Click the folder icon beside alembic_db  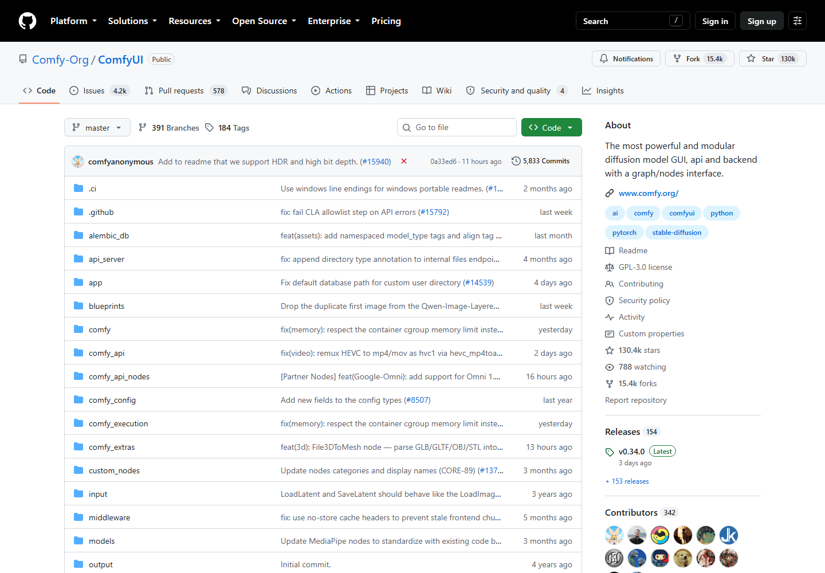click(78, 235)
